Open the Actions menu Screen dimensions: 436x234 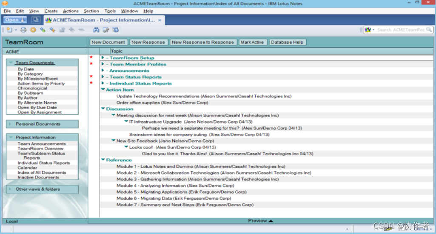click(x=71, y=11)
